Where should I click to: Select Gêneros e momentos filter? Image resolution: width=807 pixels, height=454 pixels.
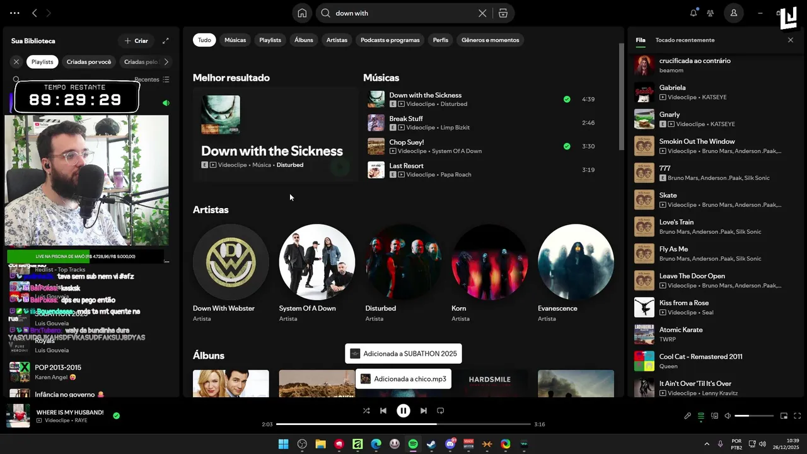click(491, 40)
